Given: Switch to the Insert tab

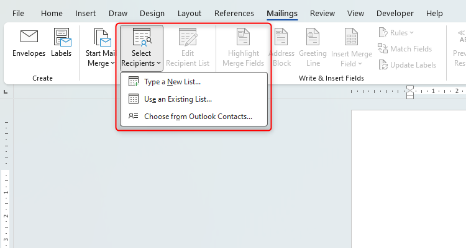Looking at the screenshot, I should click(86, 14).
